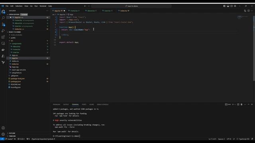Viewport: 255px width, 143px height.
Task: Open customize layout icon
Action: click(235, 6)
